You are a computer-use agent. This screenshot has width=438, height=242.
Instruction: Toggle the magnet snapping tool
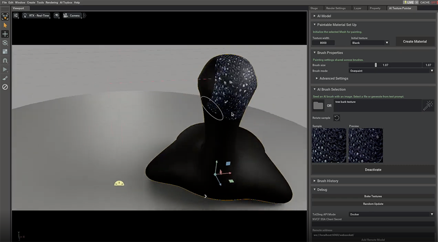pyautogui.click(x=5, y=60)
